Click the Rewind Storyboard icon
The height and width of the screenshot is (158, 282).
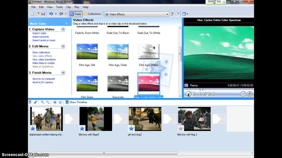55,102
